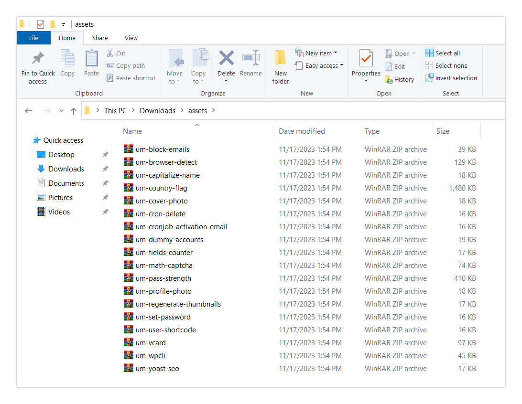Image resolution: width=522 pixels, height=404 pixels.
Task: Select the um-browser-detect file
Action: point(166,162)
